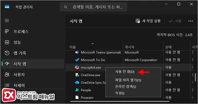
Task: Click the horizontal scrollbar at bottom
Action: 120,101
